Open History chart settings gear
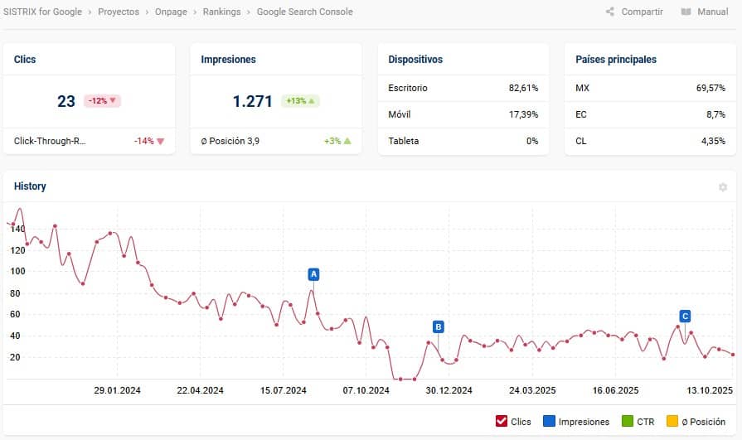This screenshot has width=742, height=440. [x=722, y=187]
